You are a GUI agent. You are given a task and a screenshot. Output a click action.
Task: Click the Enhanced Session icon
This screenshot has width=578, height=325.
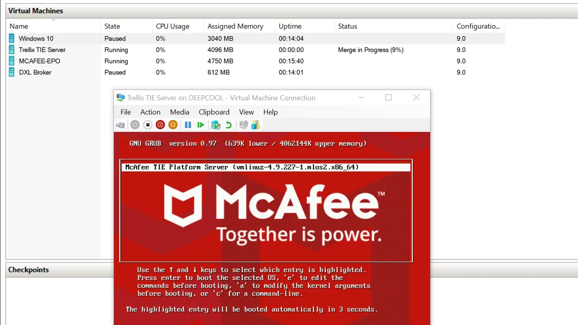pos(244,125)
